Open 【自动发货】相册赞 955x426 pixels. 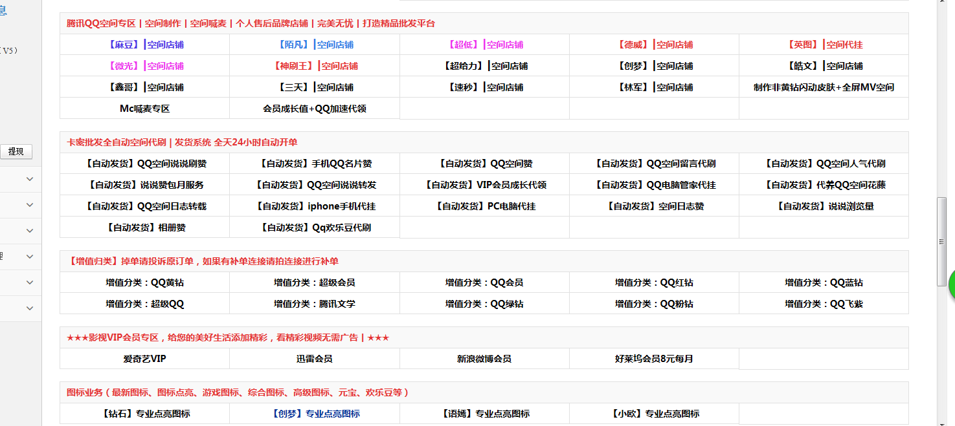click(x=145, y=228)
